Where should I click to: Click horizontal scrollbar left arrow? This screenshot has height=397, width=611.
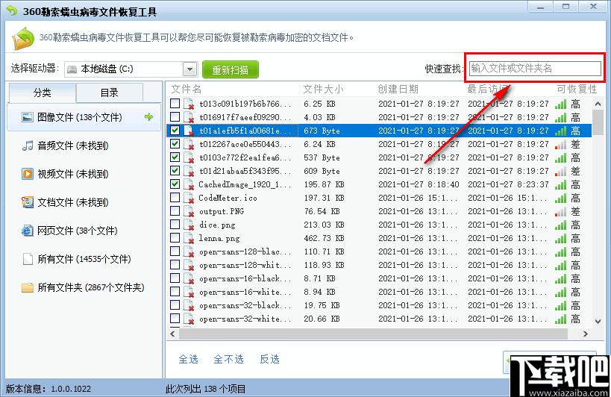click(173, 334)
